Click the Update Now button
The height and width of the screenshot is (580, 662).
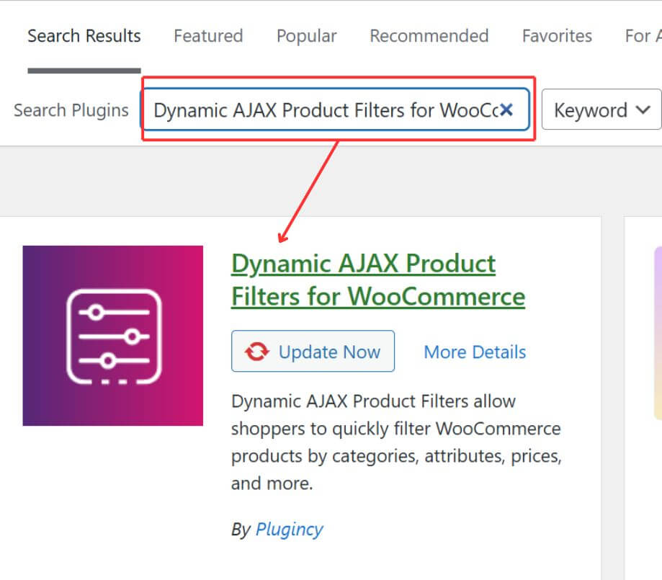tap(313, 352)
